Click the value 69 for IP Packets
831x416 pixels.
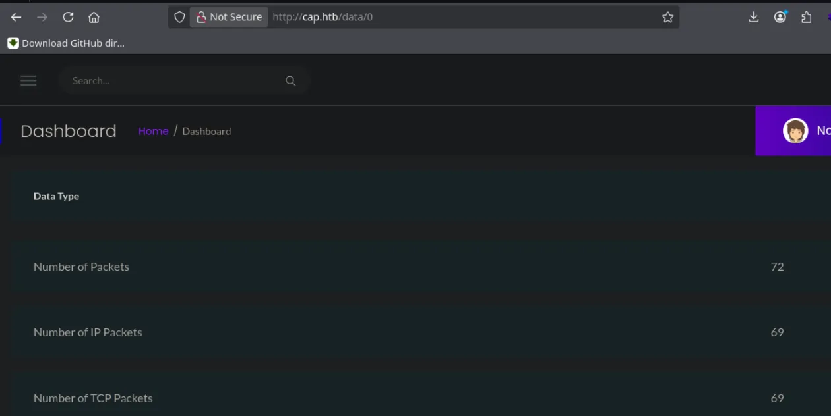coord(777,332)
